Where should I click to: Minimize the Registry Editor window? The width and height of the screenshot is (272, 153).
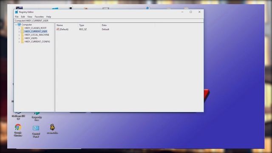(x=182, y=12)
